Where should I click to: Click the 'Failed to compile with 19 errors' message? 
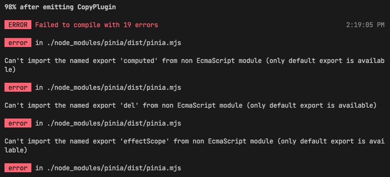click(x=96, y=25)
